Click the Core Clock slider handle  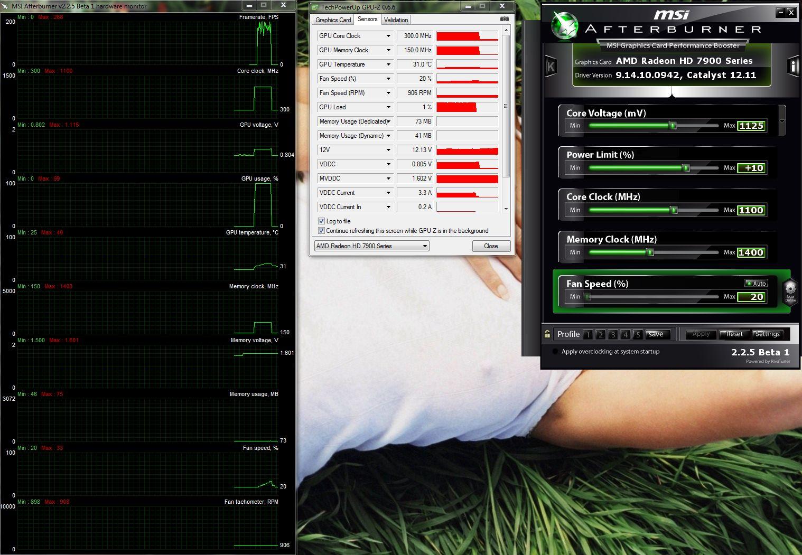[674, 210]
